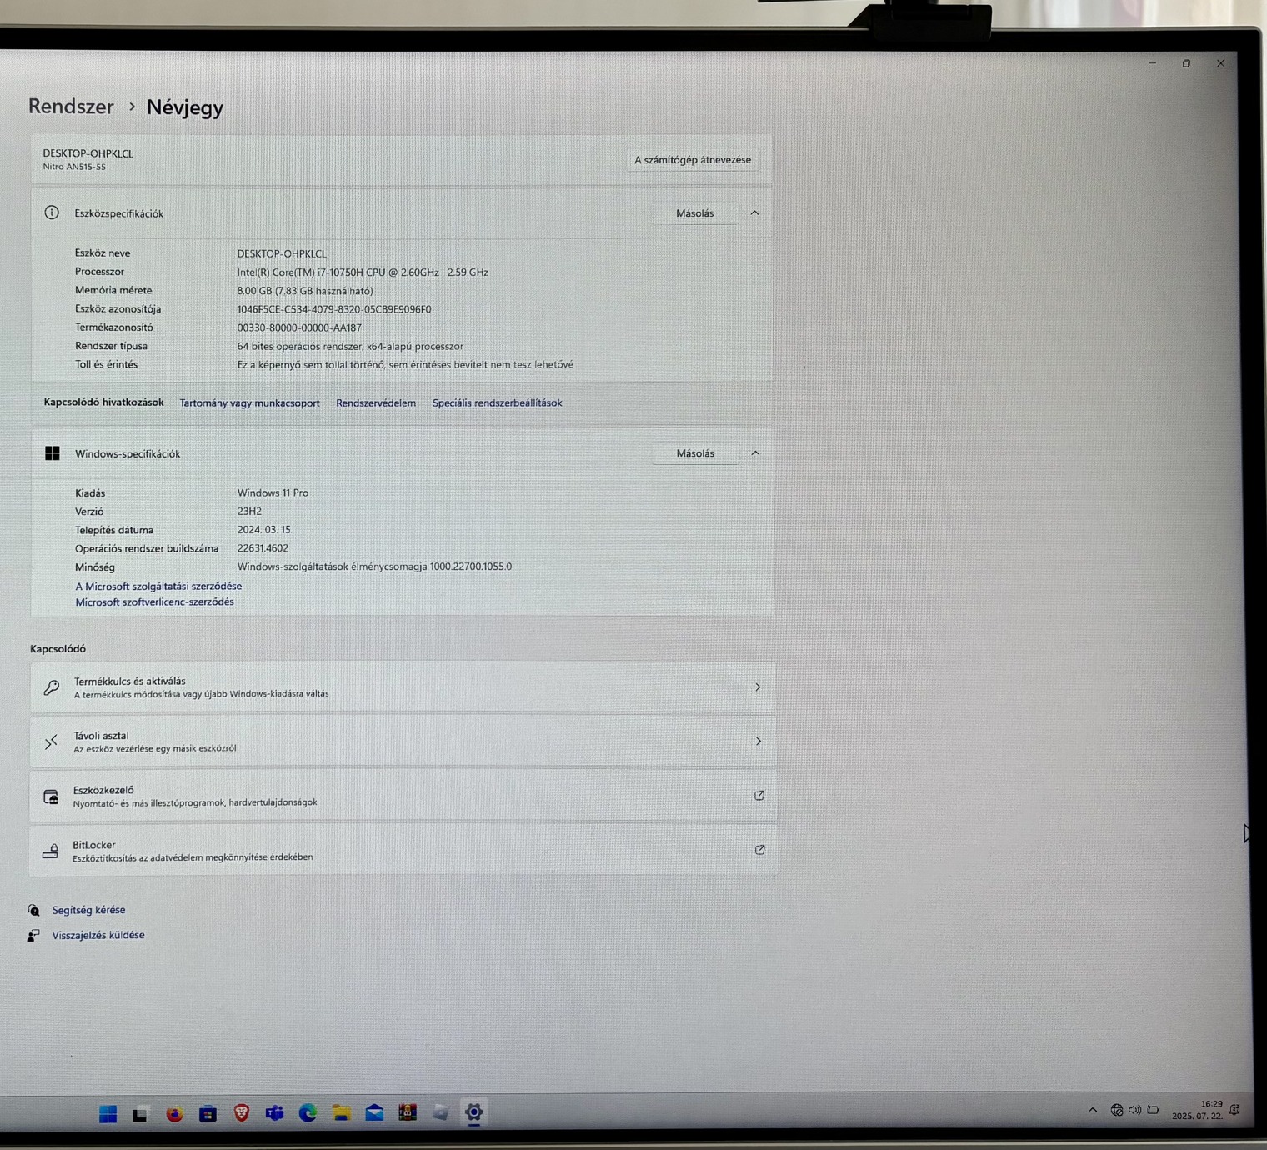Screen dimensions: 1267x1150
Task: Click the key icon for Termékkulcs és aktiválás
Action: pyautogui.click(x=52, y=687)
